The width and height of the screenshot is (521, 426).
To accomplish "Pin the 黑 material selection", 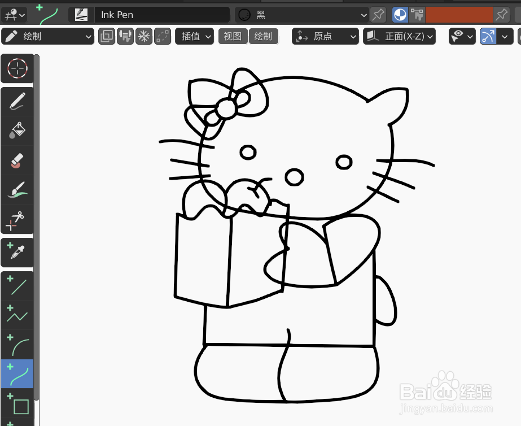I will [378, 14].
